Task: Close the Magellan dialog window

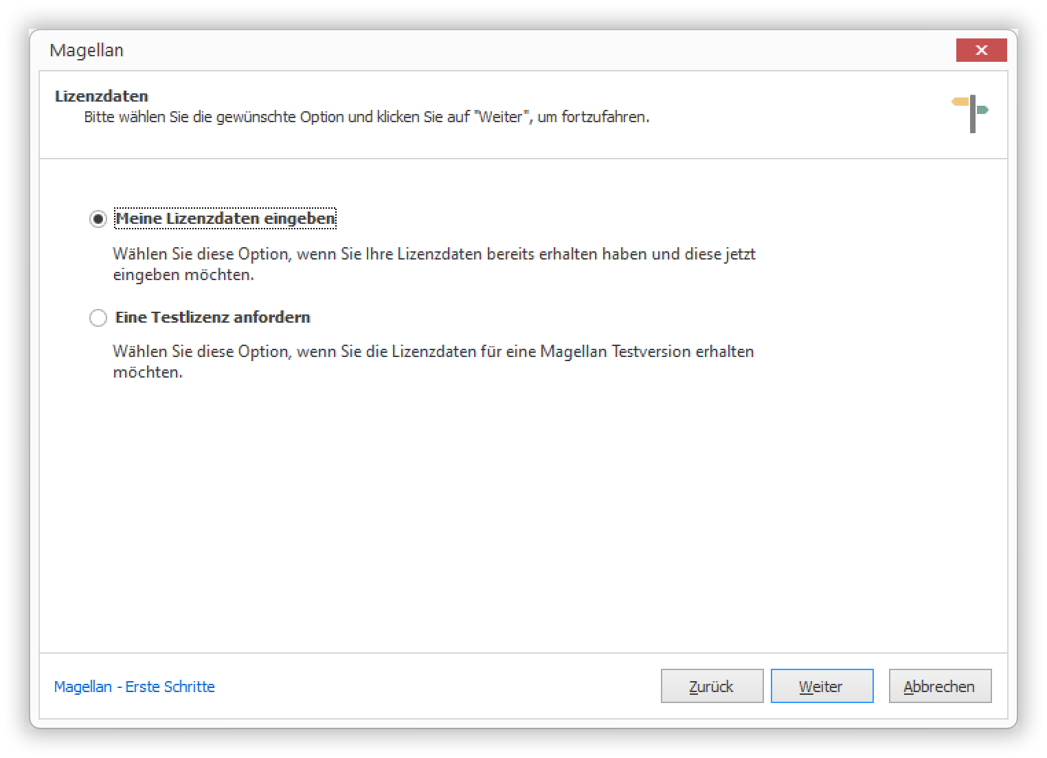Action: (x=982, y=50)
